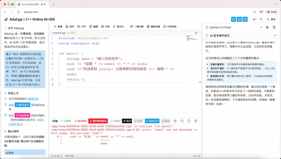Switch the light/dark theme sun icon
281x159 pixels.
pos(254,19)
